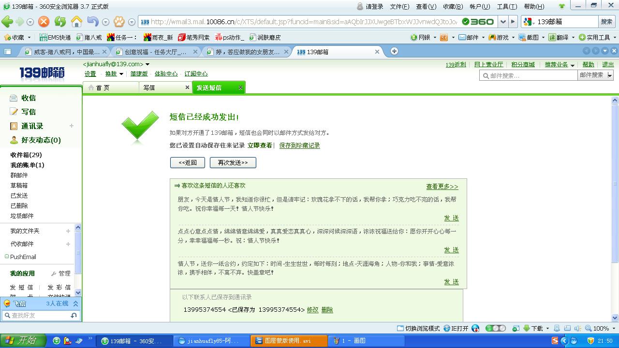Click 发送 for the 朋友，今天是情人节 message
Screen dimensions: 619x348
pyautogui.click(x=452, y=218)
